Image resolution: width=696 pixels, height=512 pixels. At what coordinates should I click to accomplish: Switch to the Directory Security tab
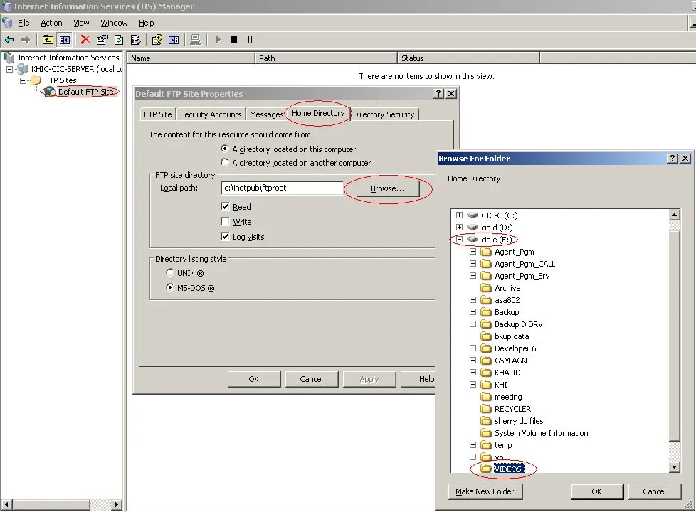tap(384, 114)
